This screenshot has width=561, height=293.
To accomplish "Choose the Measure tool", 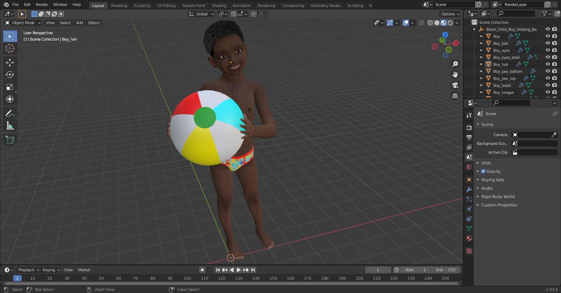I will pyautogui.click(x=10, y=126).
